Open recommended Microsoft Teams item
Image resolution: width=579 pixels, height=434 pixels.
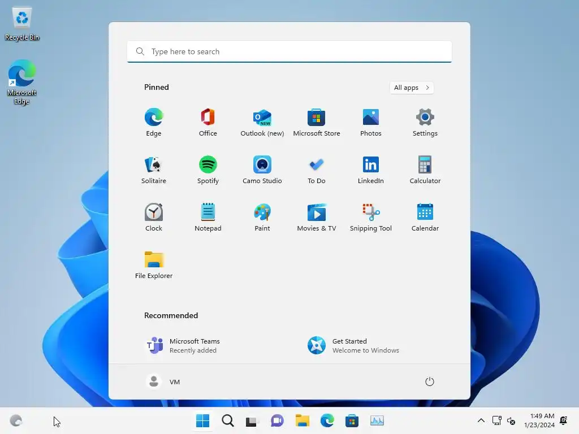[184, 346]
